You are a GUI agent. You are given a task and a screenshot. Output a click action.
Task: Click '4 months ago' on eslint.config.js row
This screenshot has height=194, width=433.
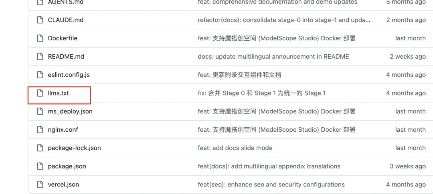tap(406, 75)
